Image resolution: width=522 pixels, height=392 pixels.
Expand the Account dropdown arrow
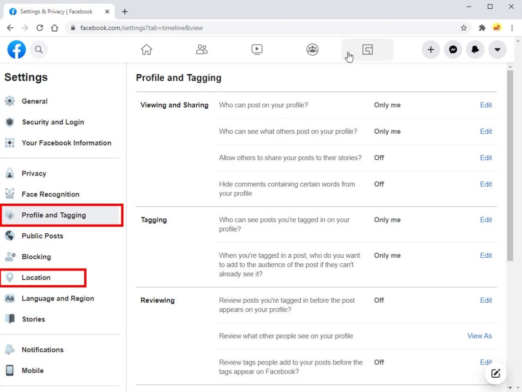click(x=497, y=50)
